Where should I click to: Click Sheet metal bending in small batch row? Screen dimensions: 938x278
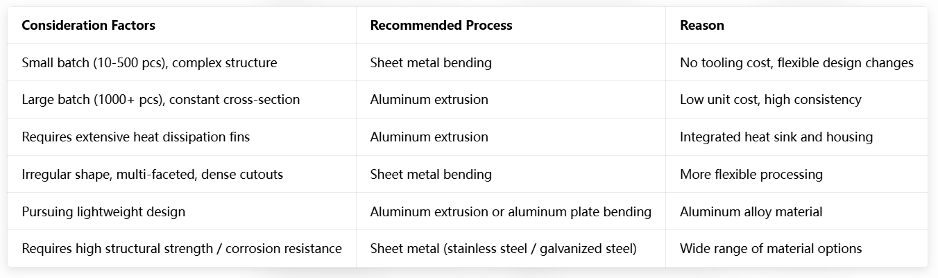point(431,63)
